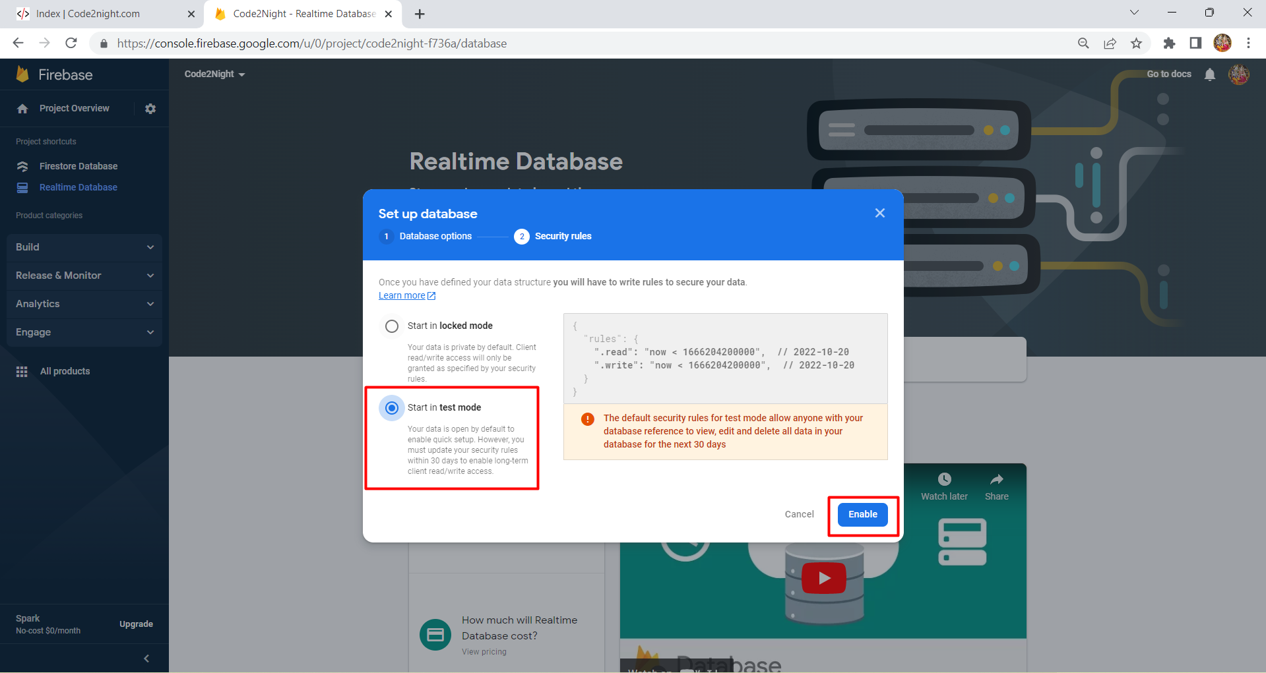The height and width of the screenshot is (673, 1266).
Task: Select Start in test mode radio
Action: [392, 408]
